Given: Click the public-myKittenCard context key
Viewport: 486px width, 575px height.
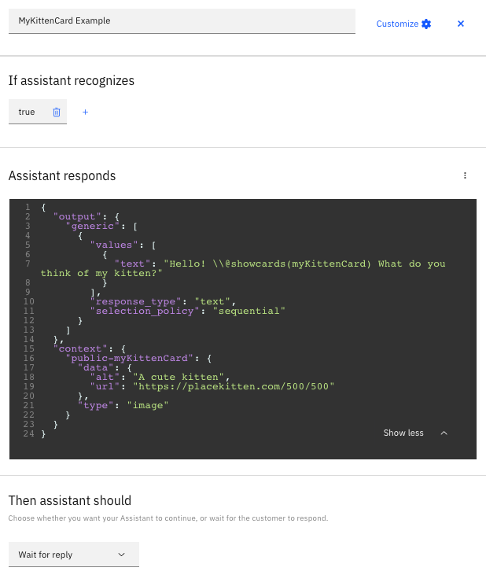Looking at the screenshot, I should pyautogui.click(x=130, y=358).
